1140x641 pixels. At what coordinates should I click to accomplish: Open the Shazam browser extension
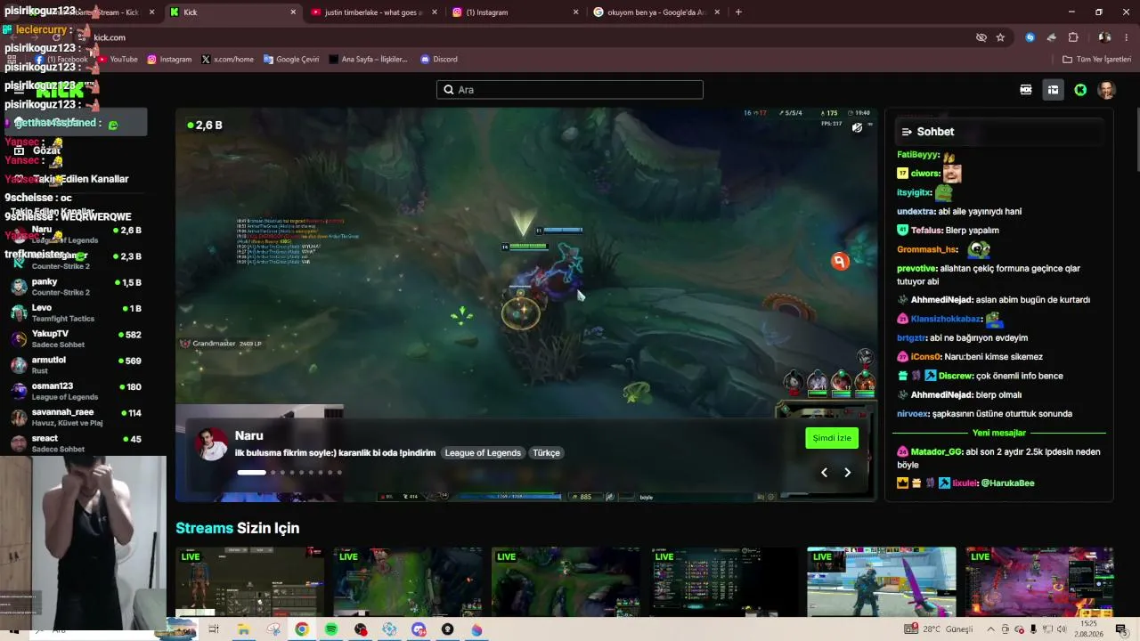pos(1030,37)
